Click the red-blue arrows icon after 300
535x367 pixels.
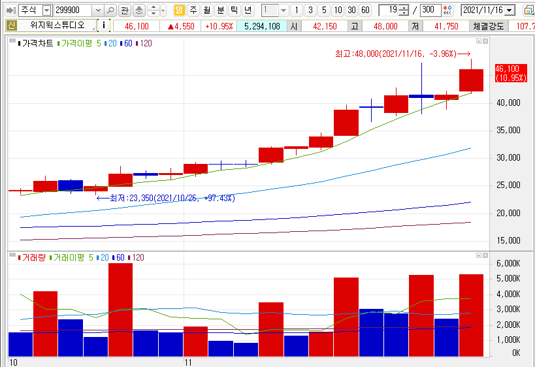click(x=447, y=10)
